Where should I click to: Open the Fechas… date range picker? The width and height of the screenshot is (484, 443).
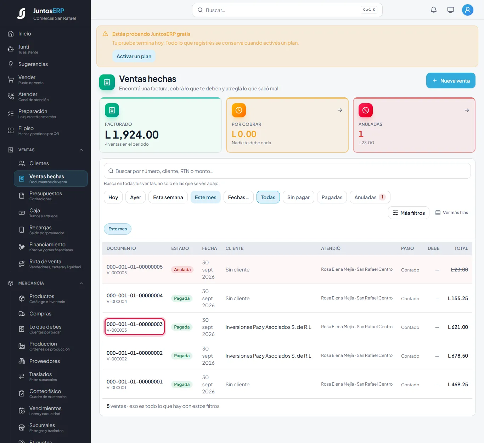click(x=238, y=197)
